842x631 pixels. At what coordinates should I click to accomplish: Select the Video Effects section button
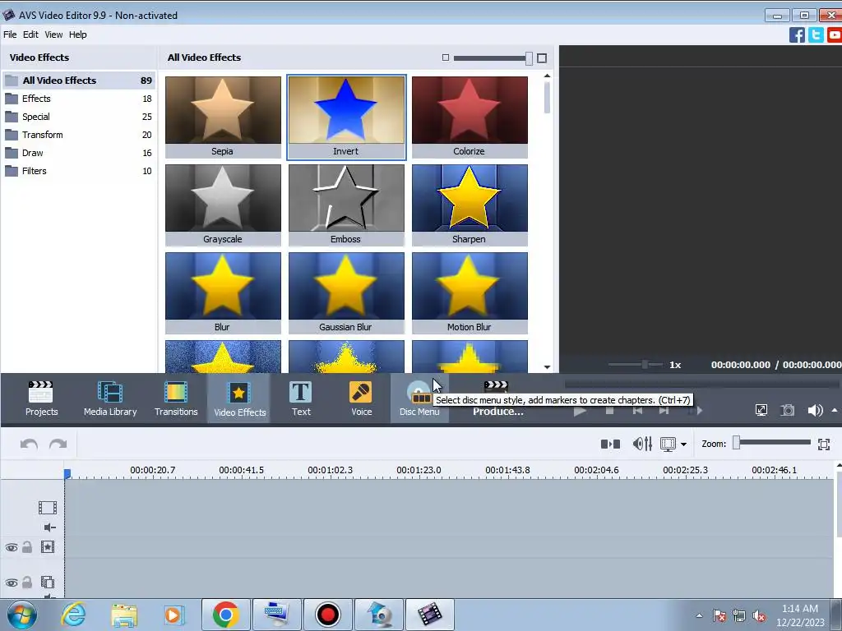coord(239,398)
